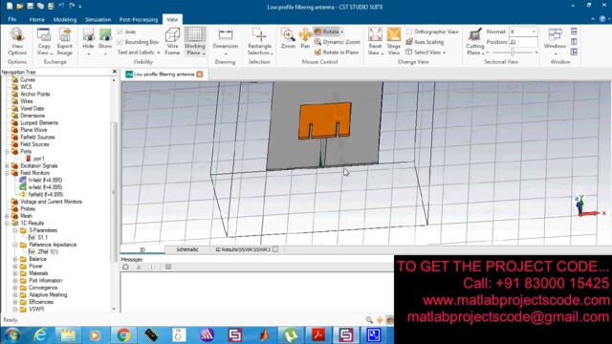Open the Text and Labels dropdown
This screenshot has height=344, width=612.
(x=139, y=53)
